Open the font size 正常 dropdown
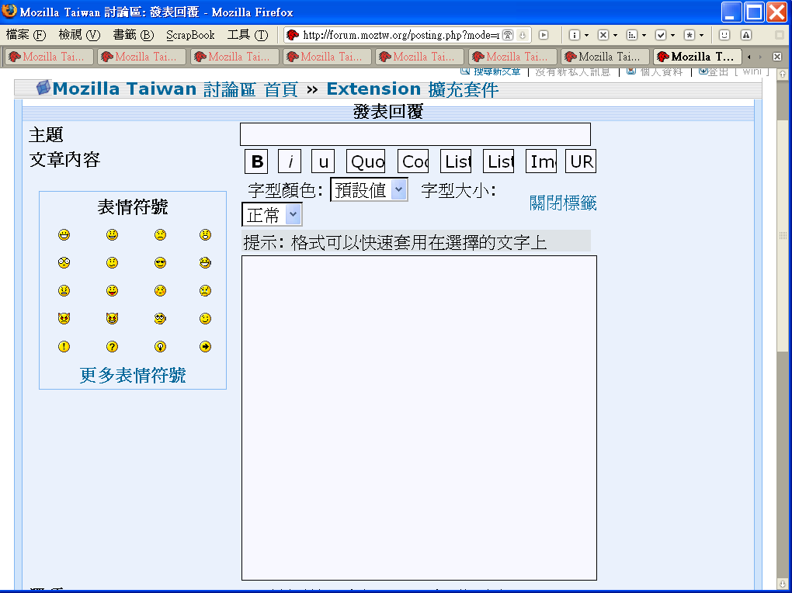 pyautogui.click(x=272, y=215)
